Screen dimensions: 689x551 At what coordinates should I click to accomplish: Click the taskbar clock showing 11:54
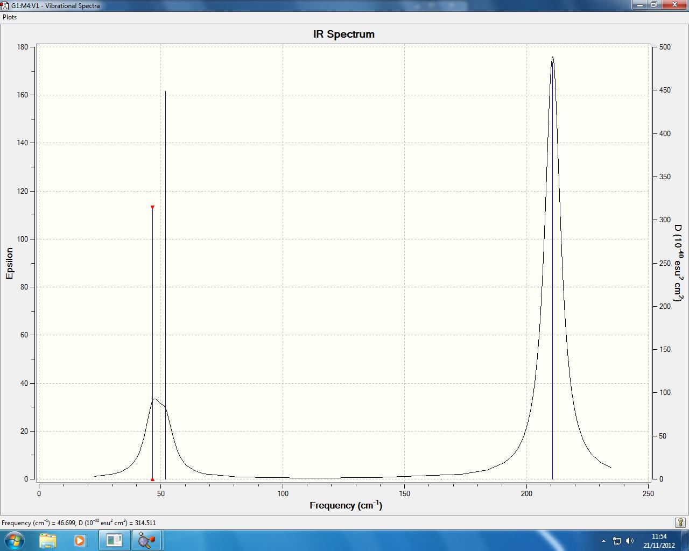[x=659, y=540]
